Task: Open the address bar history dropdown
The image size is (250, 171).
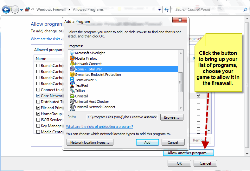Action: tap(159, 10)
